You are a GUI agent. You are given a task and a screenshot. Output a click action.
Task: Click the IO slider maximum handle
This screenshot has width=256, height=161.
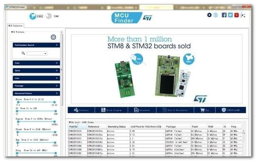[56, 111]
